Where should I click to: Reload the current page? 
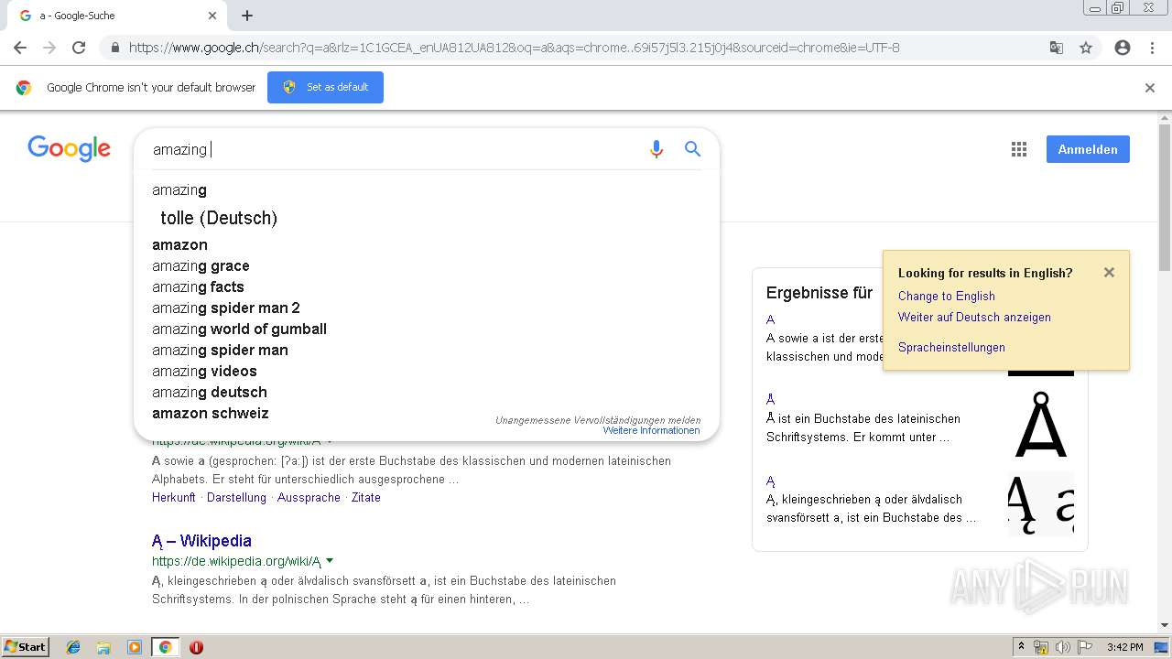[79, 48]
